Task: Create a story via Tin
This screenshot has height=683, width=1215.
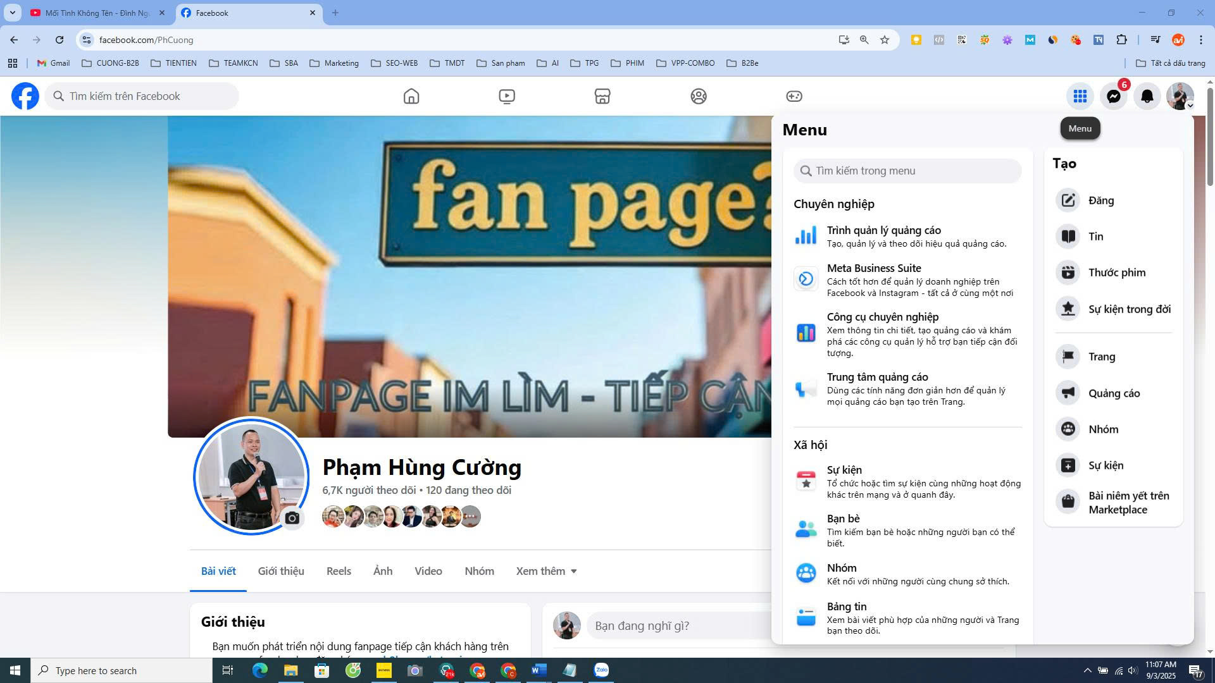Action: 1114,237
